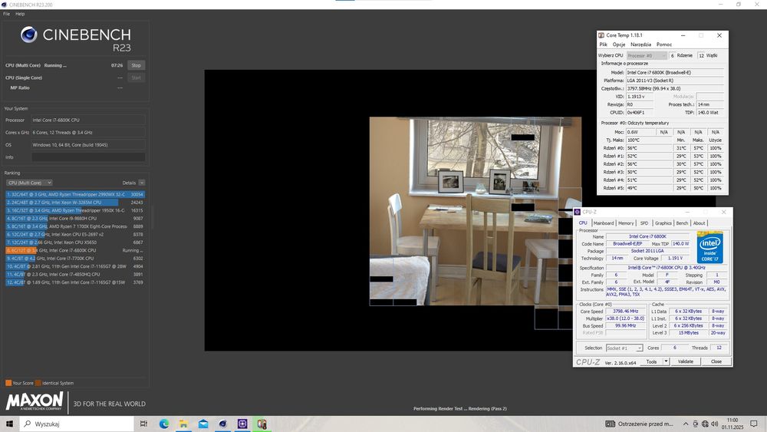Click the Core Speed value in CPU-Z

626,312
